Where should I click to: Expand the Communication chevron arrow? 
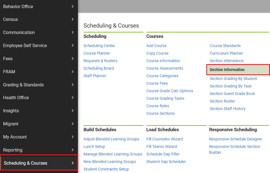[73, 32]
